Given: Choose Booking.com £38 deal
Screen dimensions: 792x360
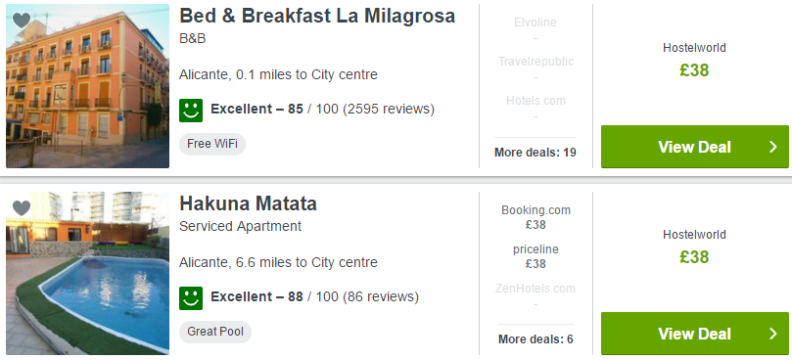Looking at the screenshot, I should pos(536,217).
